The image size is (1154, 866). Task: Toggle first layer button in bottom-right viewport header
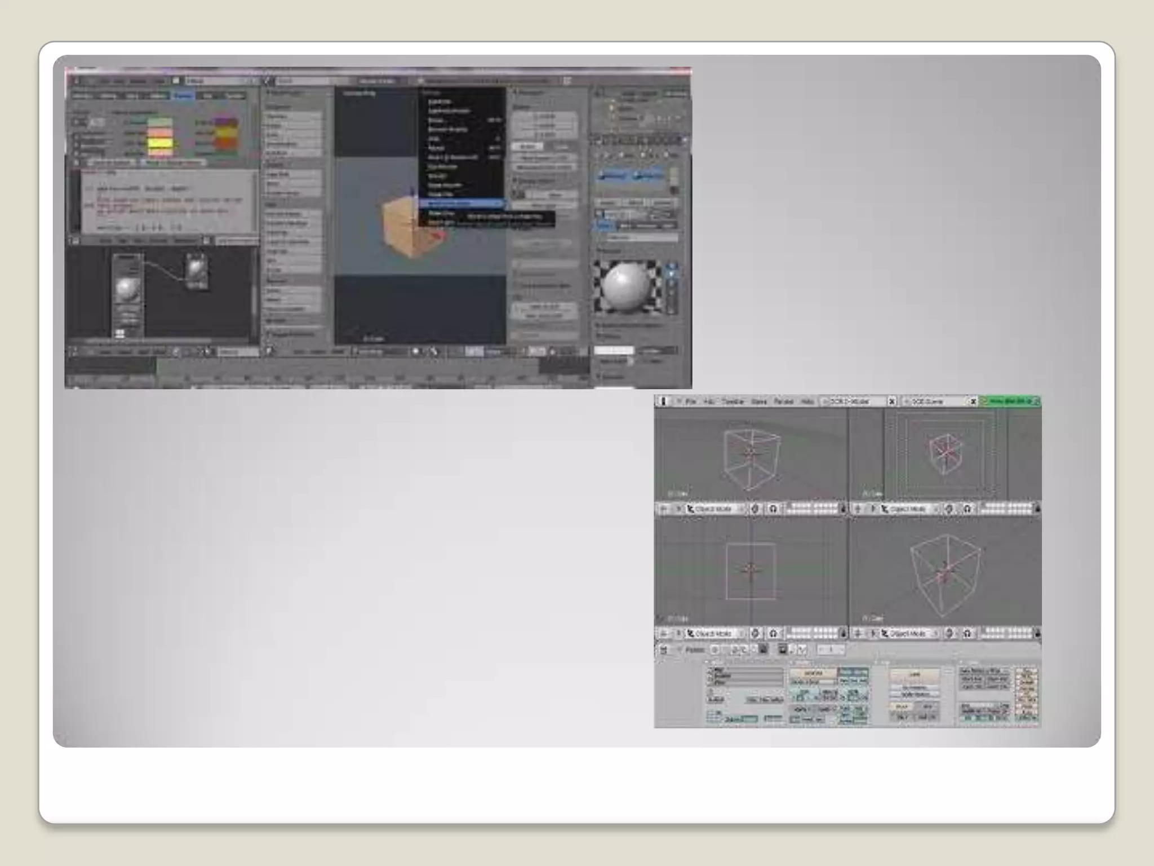[984, 631]
